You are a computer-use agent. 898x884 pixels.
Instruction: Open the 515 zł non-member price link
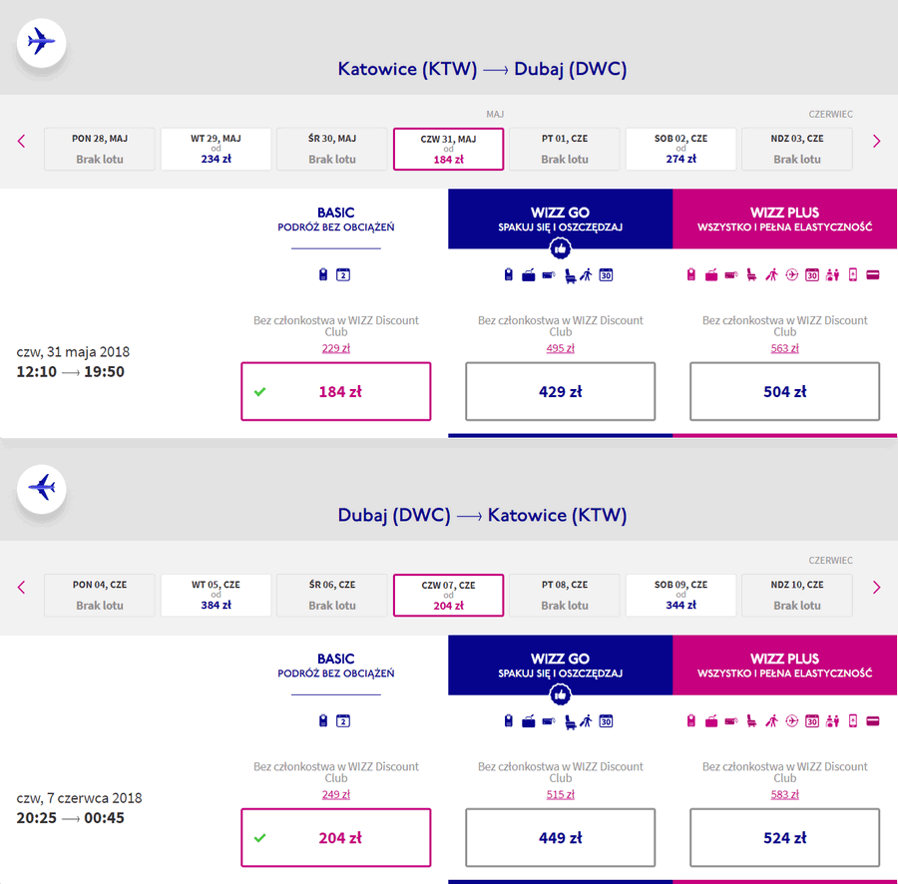560,794
